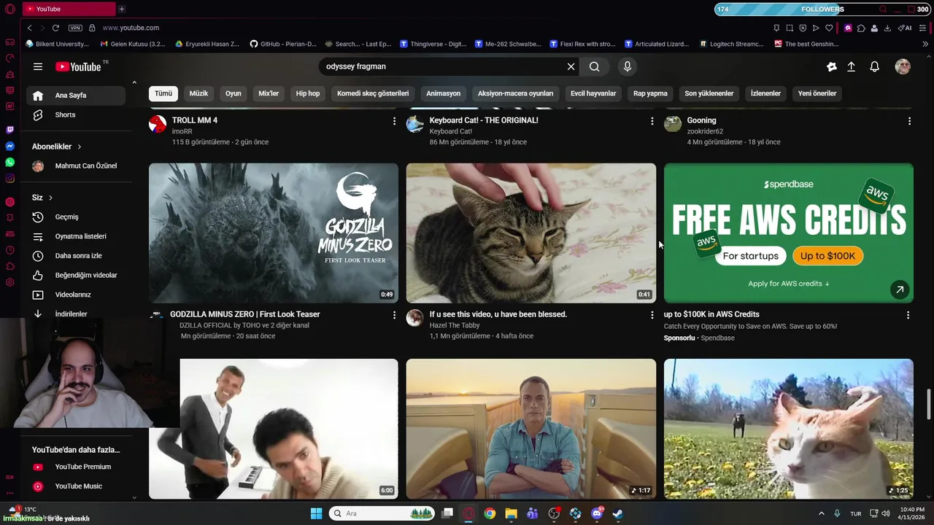Open the notifications bell
The image size is (934, 525).
(x=874, y=66)
